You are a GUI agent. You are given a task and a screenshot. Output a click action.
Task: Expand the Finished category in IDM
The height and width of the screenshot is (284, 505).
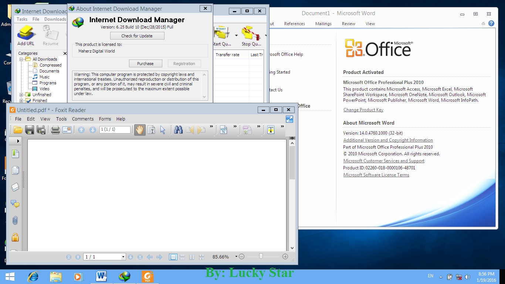click(21, 101)
